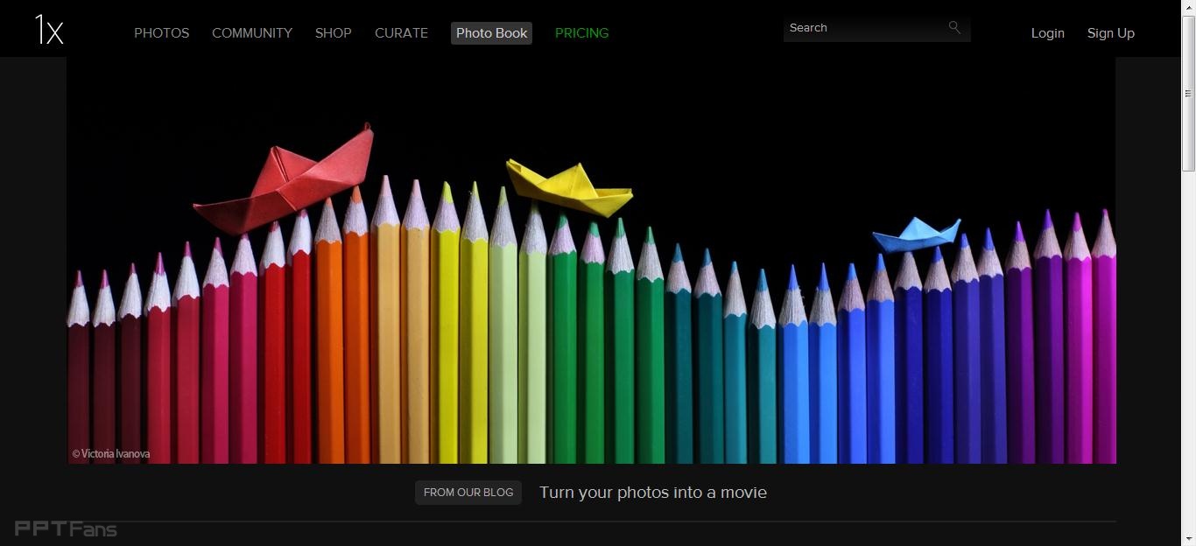Open the PHOTOS menu
This screenshot has width=1196, height=546.
tap(161, 33)
